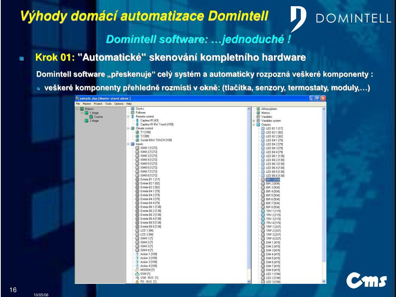Select ISM4 3 [7] input
The width and height of the screenshot is (396, 297).
147,246
